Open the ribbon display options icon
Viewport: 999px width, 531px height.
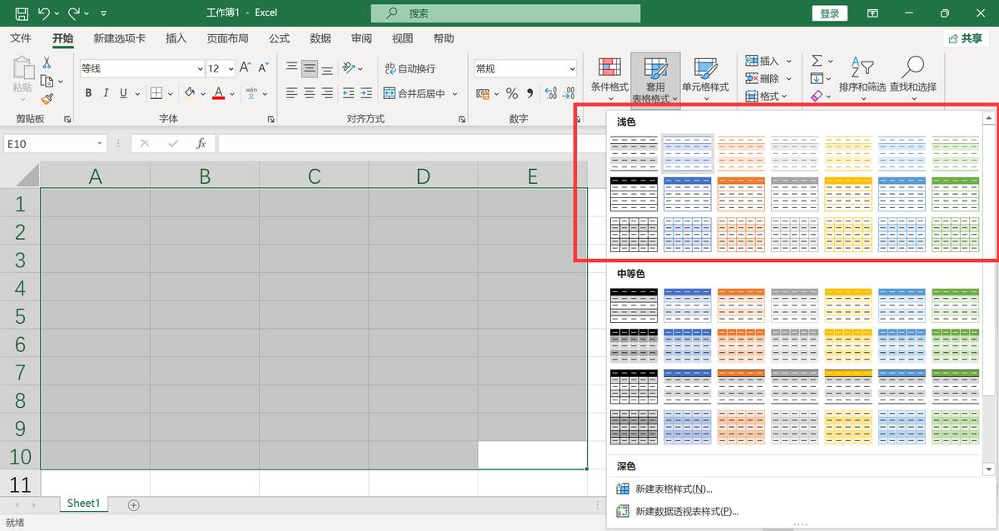tap(872, 13)
